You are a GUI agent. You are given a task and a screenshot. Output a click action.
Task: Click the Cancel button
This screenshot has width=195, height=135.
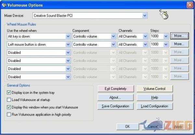click(153, 127)
